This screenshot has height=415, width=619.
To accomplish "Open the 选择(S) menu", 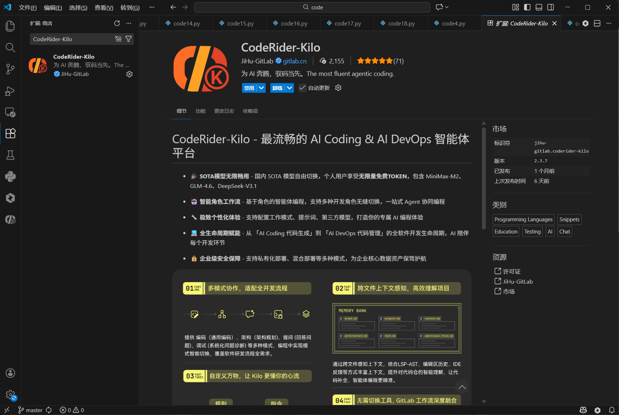I will click(x=78, y=8).
